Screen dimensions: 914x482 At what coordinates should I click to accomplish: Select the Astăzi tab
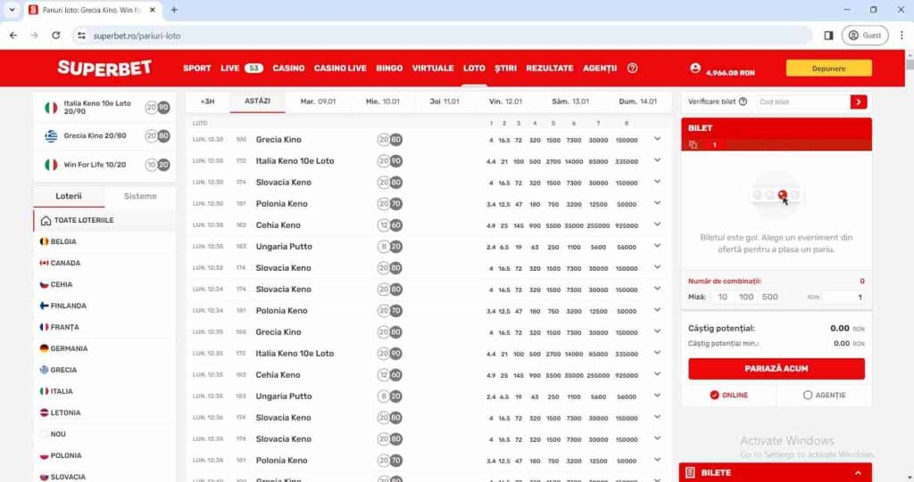coord(257,102)
